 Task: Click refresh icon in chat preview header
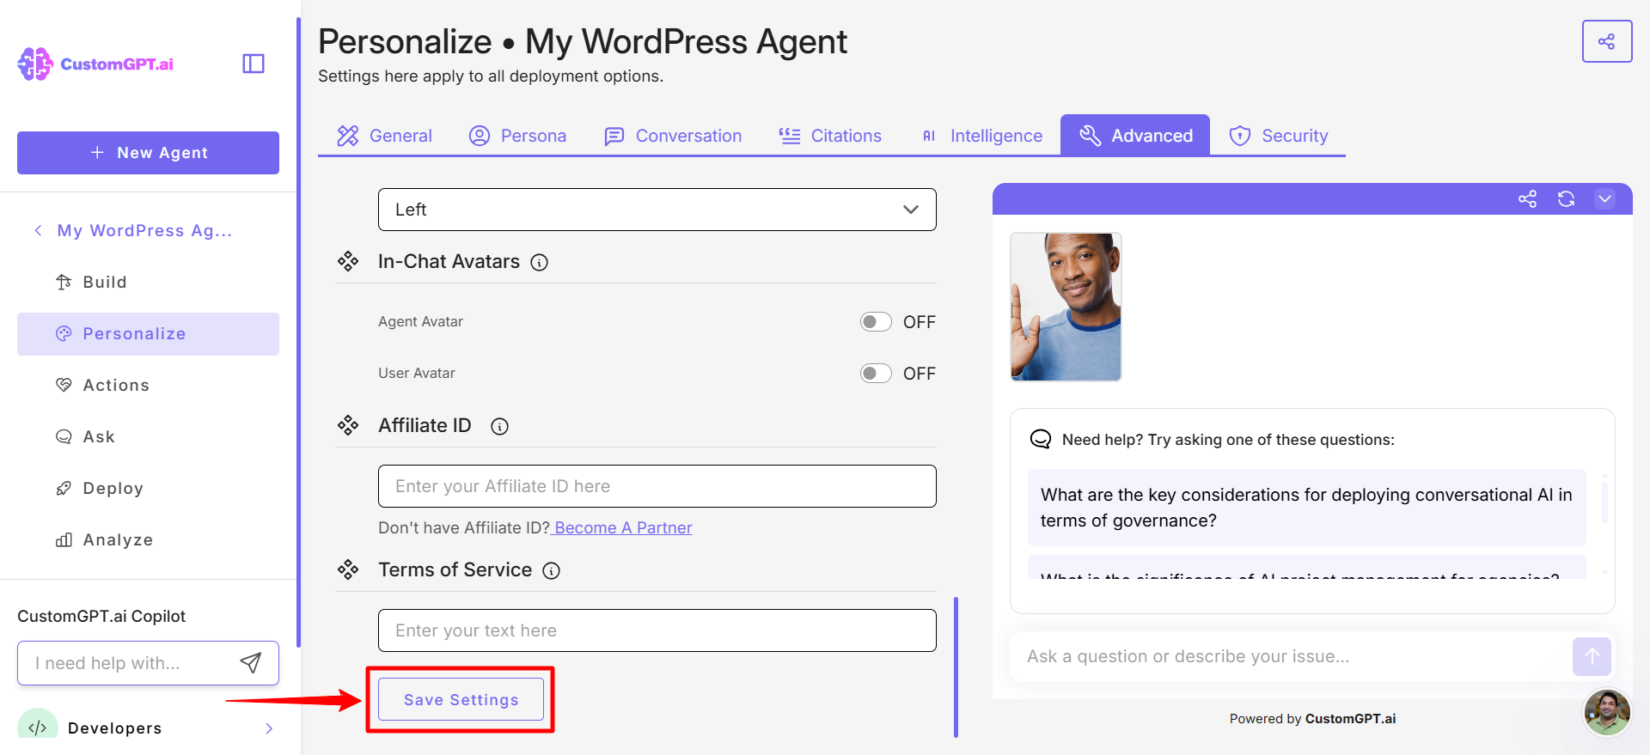(x=1566, y=199)
